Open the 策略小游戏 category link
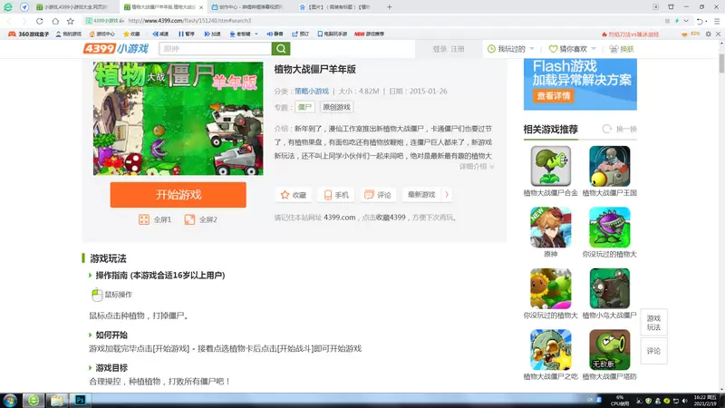This screenshot has height=408, width=725. (x=312, y=92)
